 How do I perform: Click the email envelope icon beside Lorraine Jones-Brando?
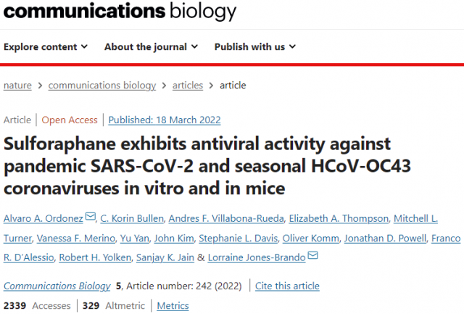point(312,255)
